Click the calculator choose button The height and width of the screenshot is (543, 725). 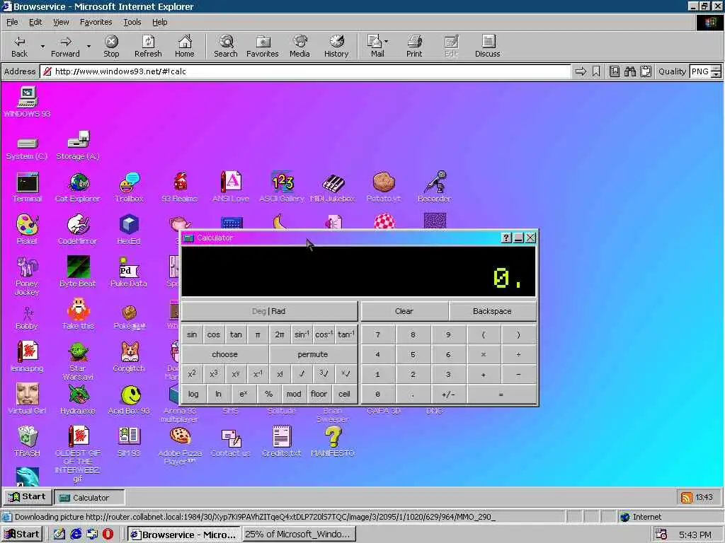[224, 354]
